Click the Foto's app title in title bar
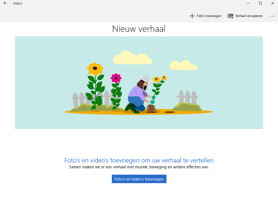Image resolution: width=278 pixels, height=216 pixels. [18, 3]
